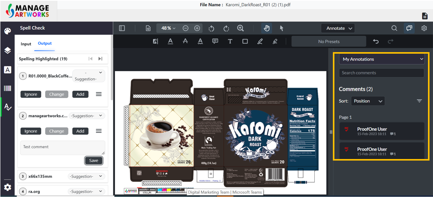Select the comment note tool
433x198 pixels.
[215, 41]
